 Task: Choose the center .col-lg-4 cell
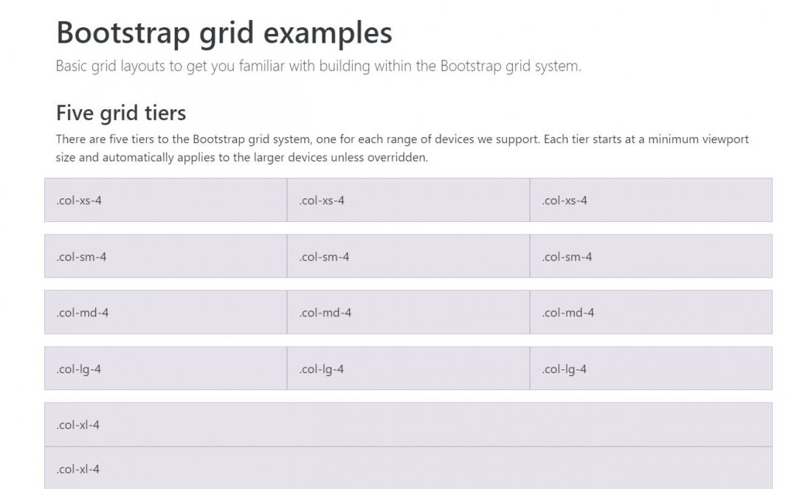point(408,369)
